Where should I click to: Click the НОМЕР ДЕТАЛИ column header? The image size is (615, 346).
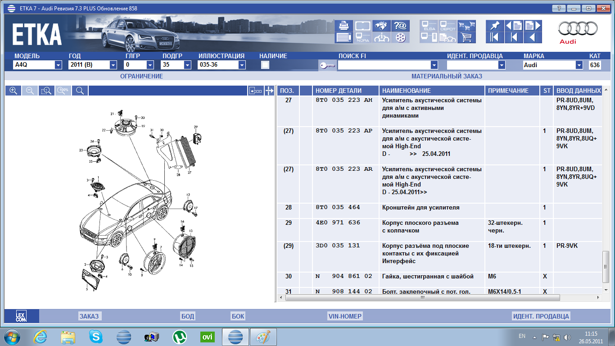(x=346, y=91)
